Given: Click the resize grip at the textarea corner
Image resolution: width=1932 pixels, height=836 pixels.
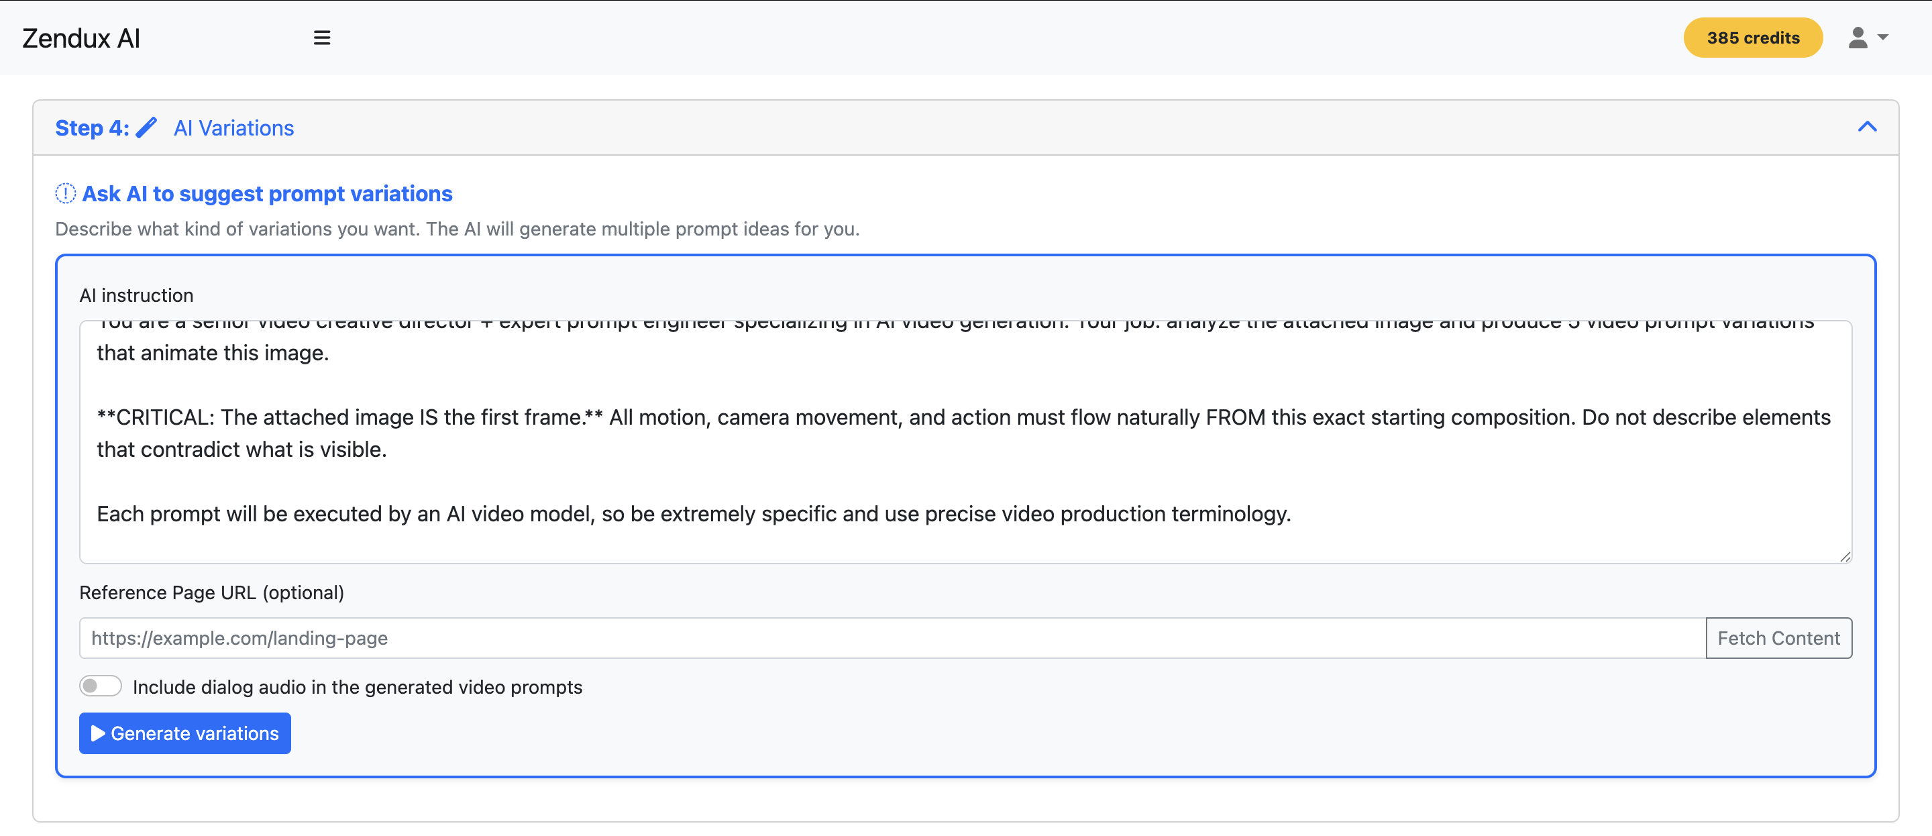Looking at the screenshot, I should click(x=1844, y=557).
